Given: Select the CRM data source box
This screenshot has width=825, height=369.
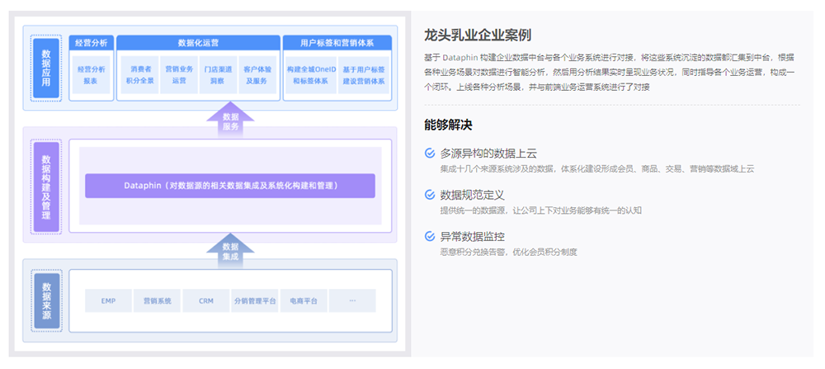Looking at the screenshot, I should [206, 301].
